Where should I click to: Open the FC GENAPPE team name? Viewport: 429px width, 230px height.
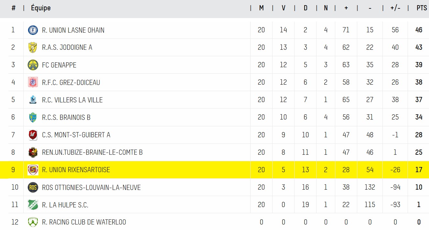(59, 65)
